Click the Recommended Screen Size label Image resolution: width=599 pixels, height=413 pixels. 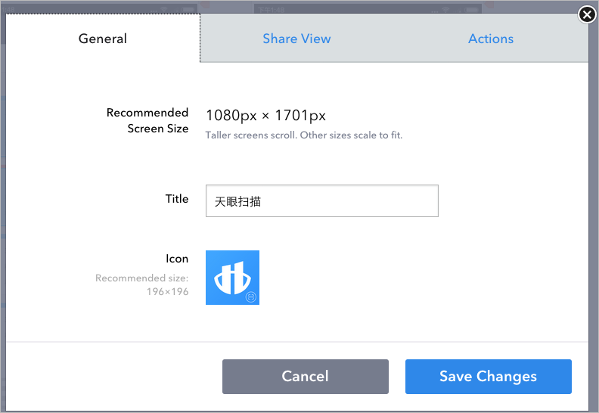(x=147, y=120)
